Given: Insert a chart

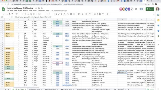Looking at the screenshot, I should [100, 14].
